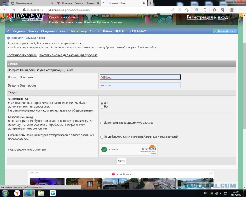Expand the Хаос dropdown menu

(x=64, y=31)
